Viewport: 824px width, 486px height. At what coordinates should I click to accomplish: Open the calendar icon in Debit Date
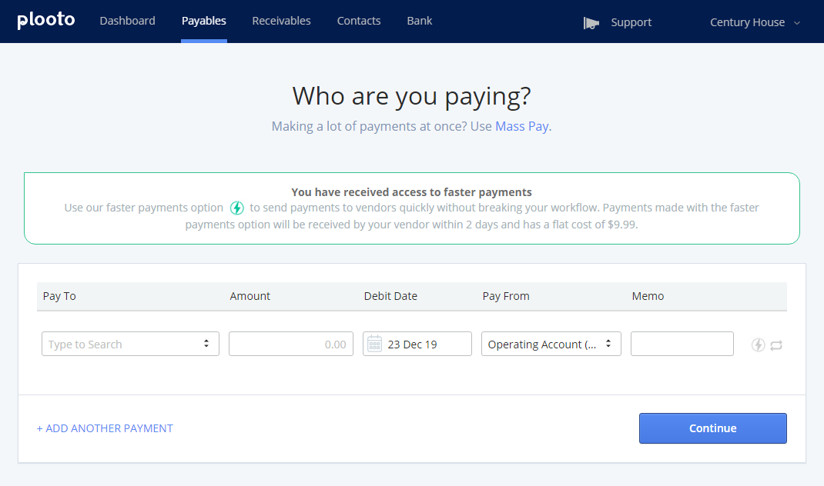click(x=374, y=344)
